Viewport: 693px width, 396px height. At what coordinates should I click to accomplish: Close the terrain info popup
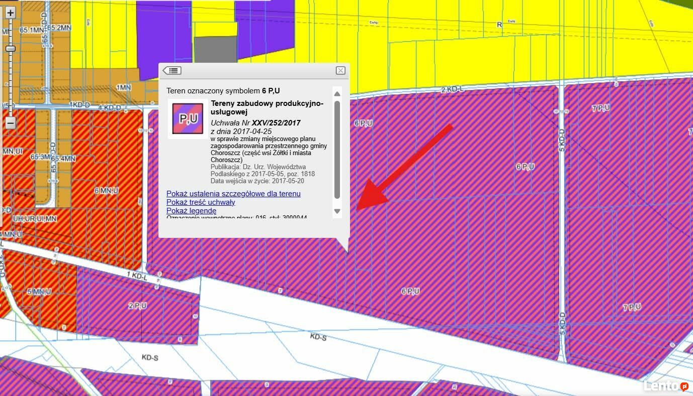click(340, 71)
